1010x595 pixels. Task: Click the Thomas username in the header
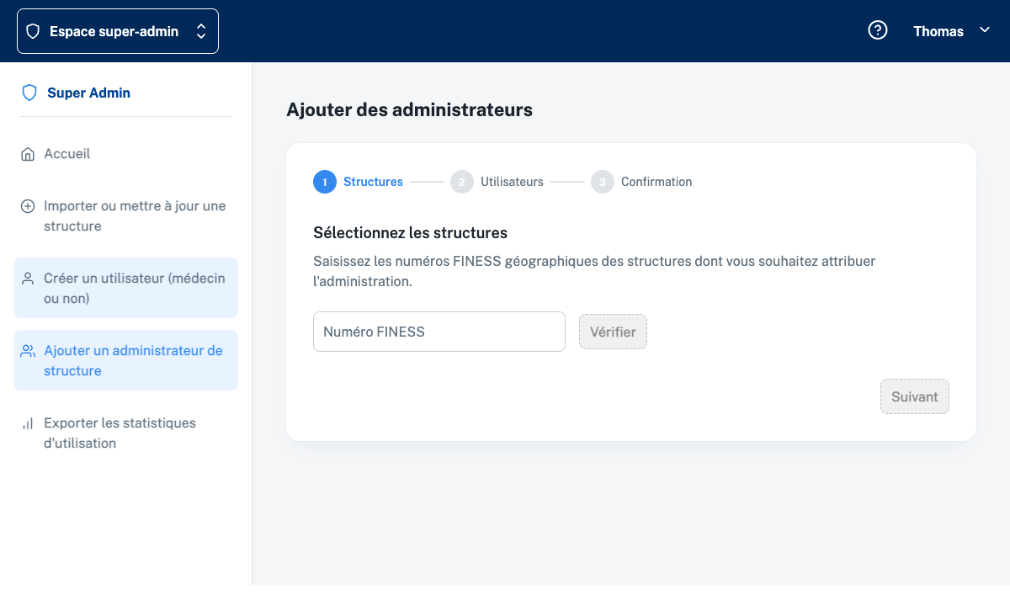point(938,31)
